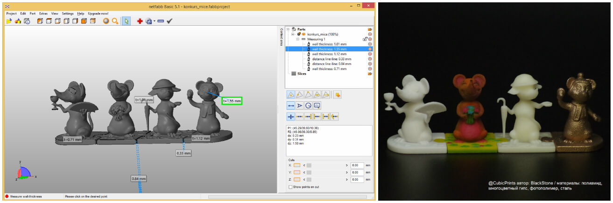Viewport: 613px width, 203px height.
Task: Click the t=1.55 mm label in viewport
Action: pos(232,100)
